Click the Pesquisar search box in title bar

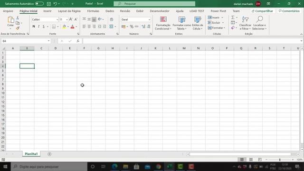154,4
